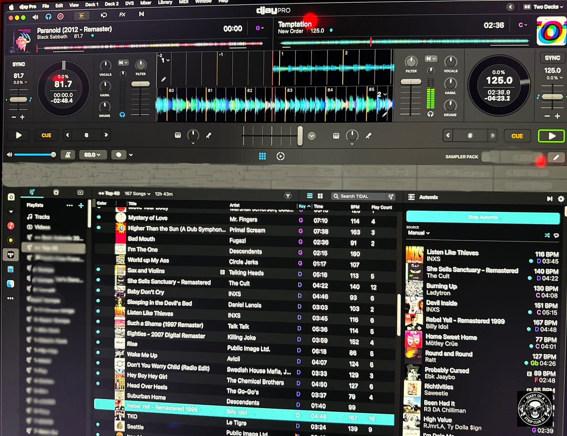
Task: Open the sampler grid view
Action: tap(262, 156)
